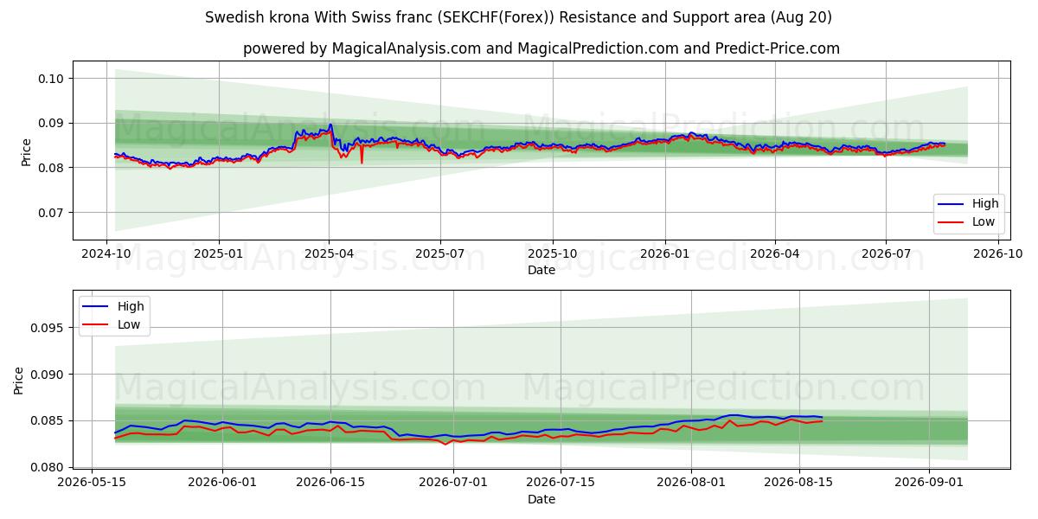Click the 2026-10 date tick label

pyautogui.click(x=997, y=253)
